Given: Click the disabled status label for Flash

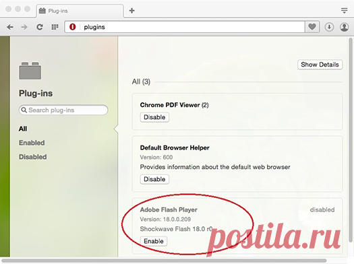Looking at the screenshot, I should pos(322,209).
